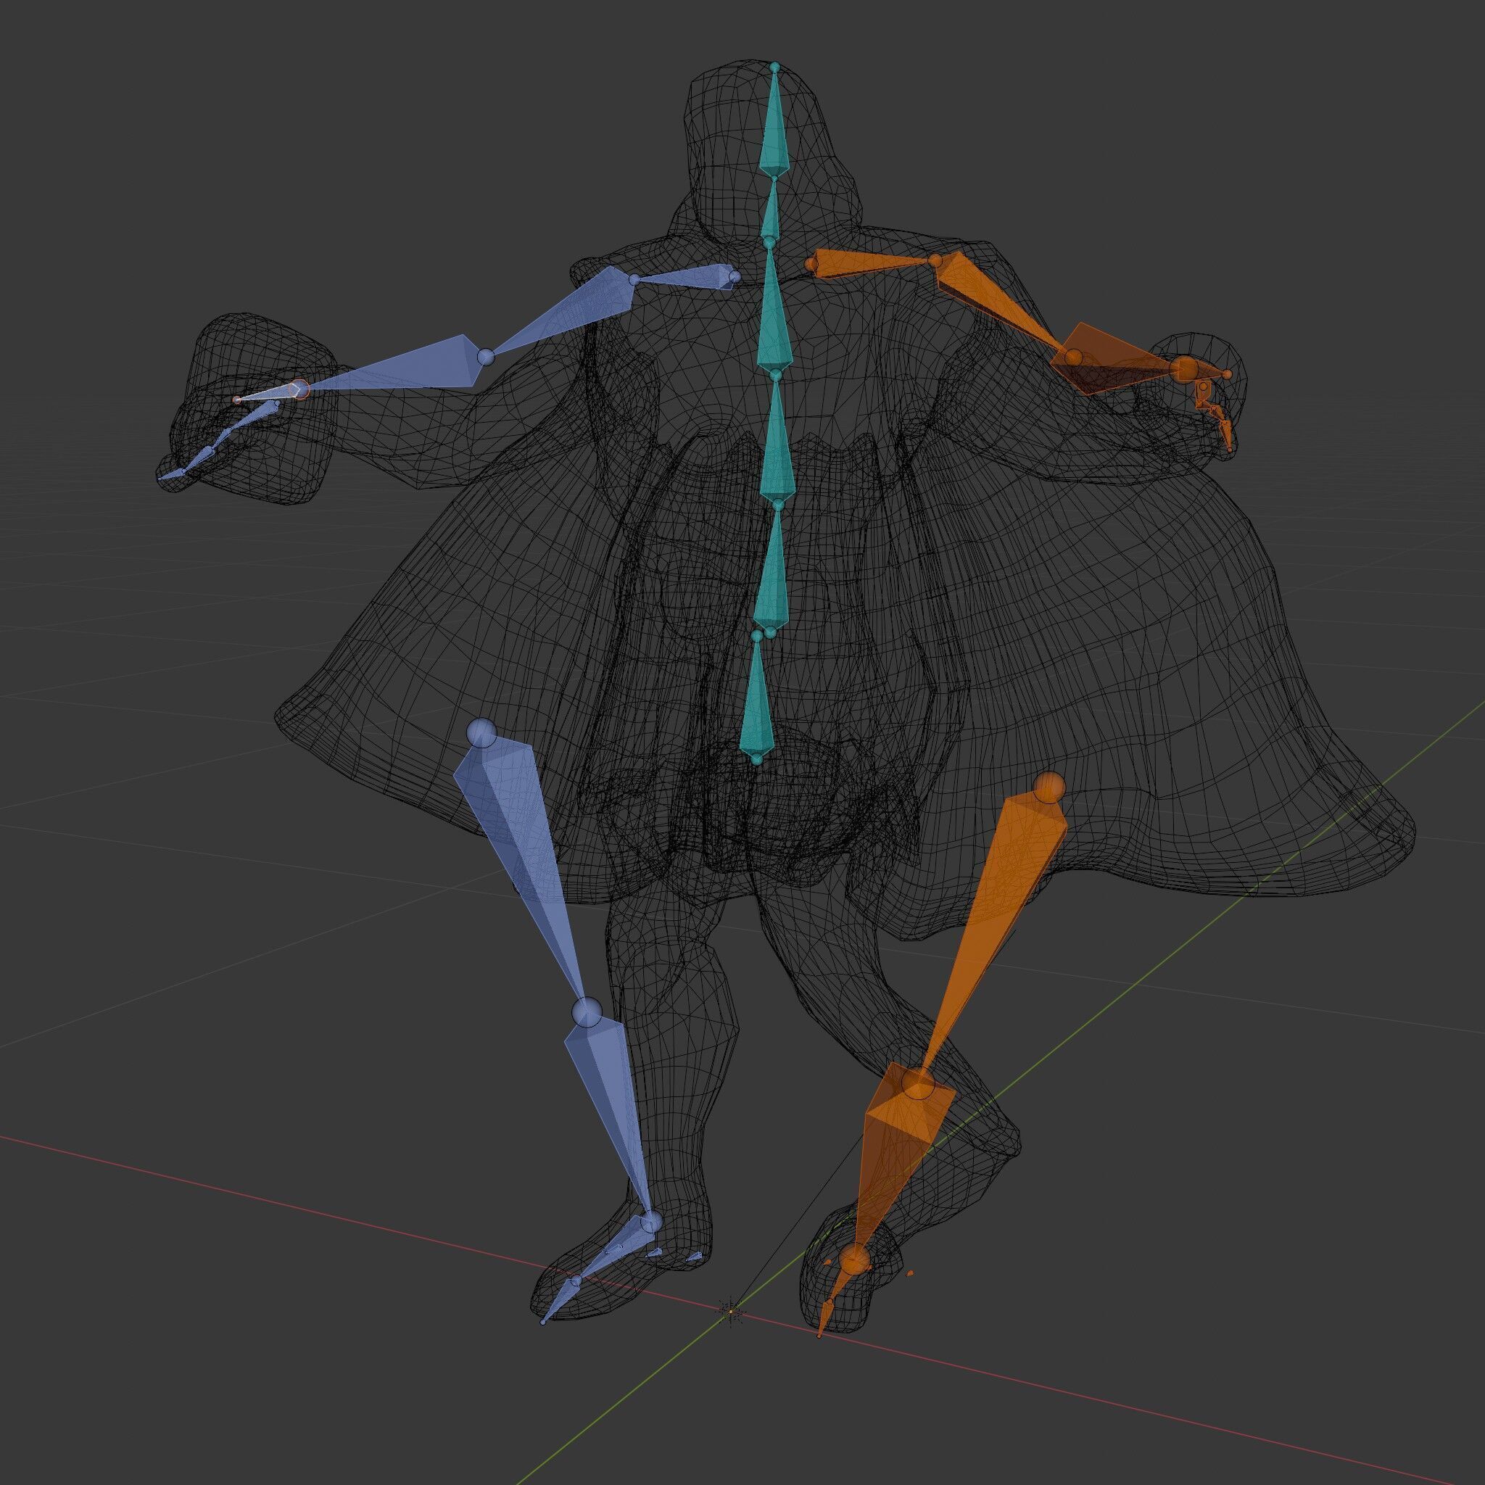Click the blue hip joint sphere

[x=482, y=732]
